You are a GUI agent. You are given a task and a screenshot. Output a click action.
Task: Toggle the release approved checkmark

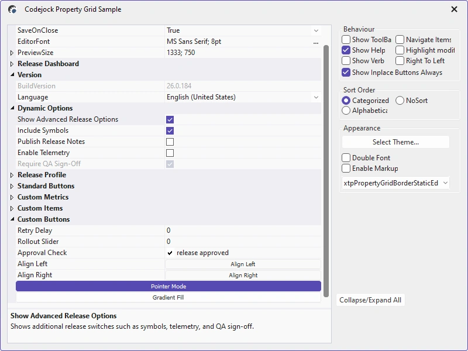[x=170, y=253]
